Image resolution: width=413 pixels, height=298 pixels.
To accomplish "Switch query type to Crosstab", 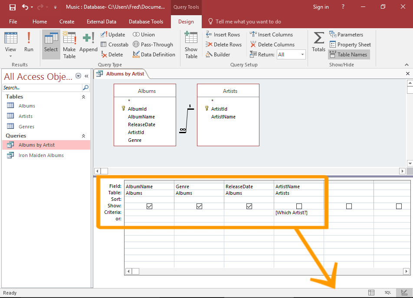I will point(114,44).
